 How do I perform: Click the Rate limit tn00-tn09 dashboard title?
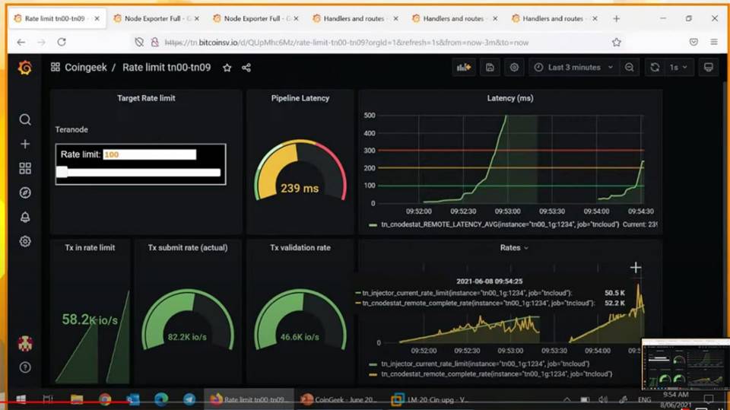[x=167, y=68]
